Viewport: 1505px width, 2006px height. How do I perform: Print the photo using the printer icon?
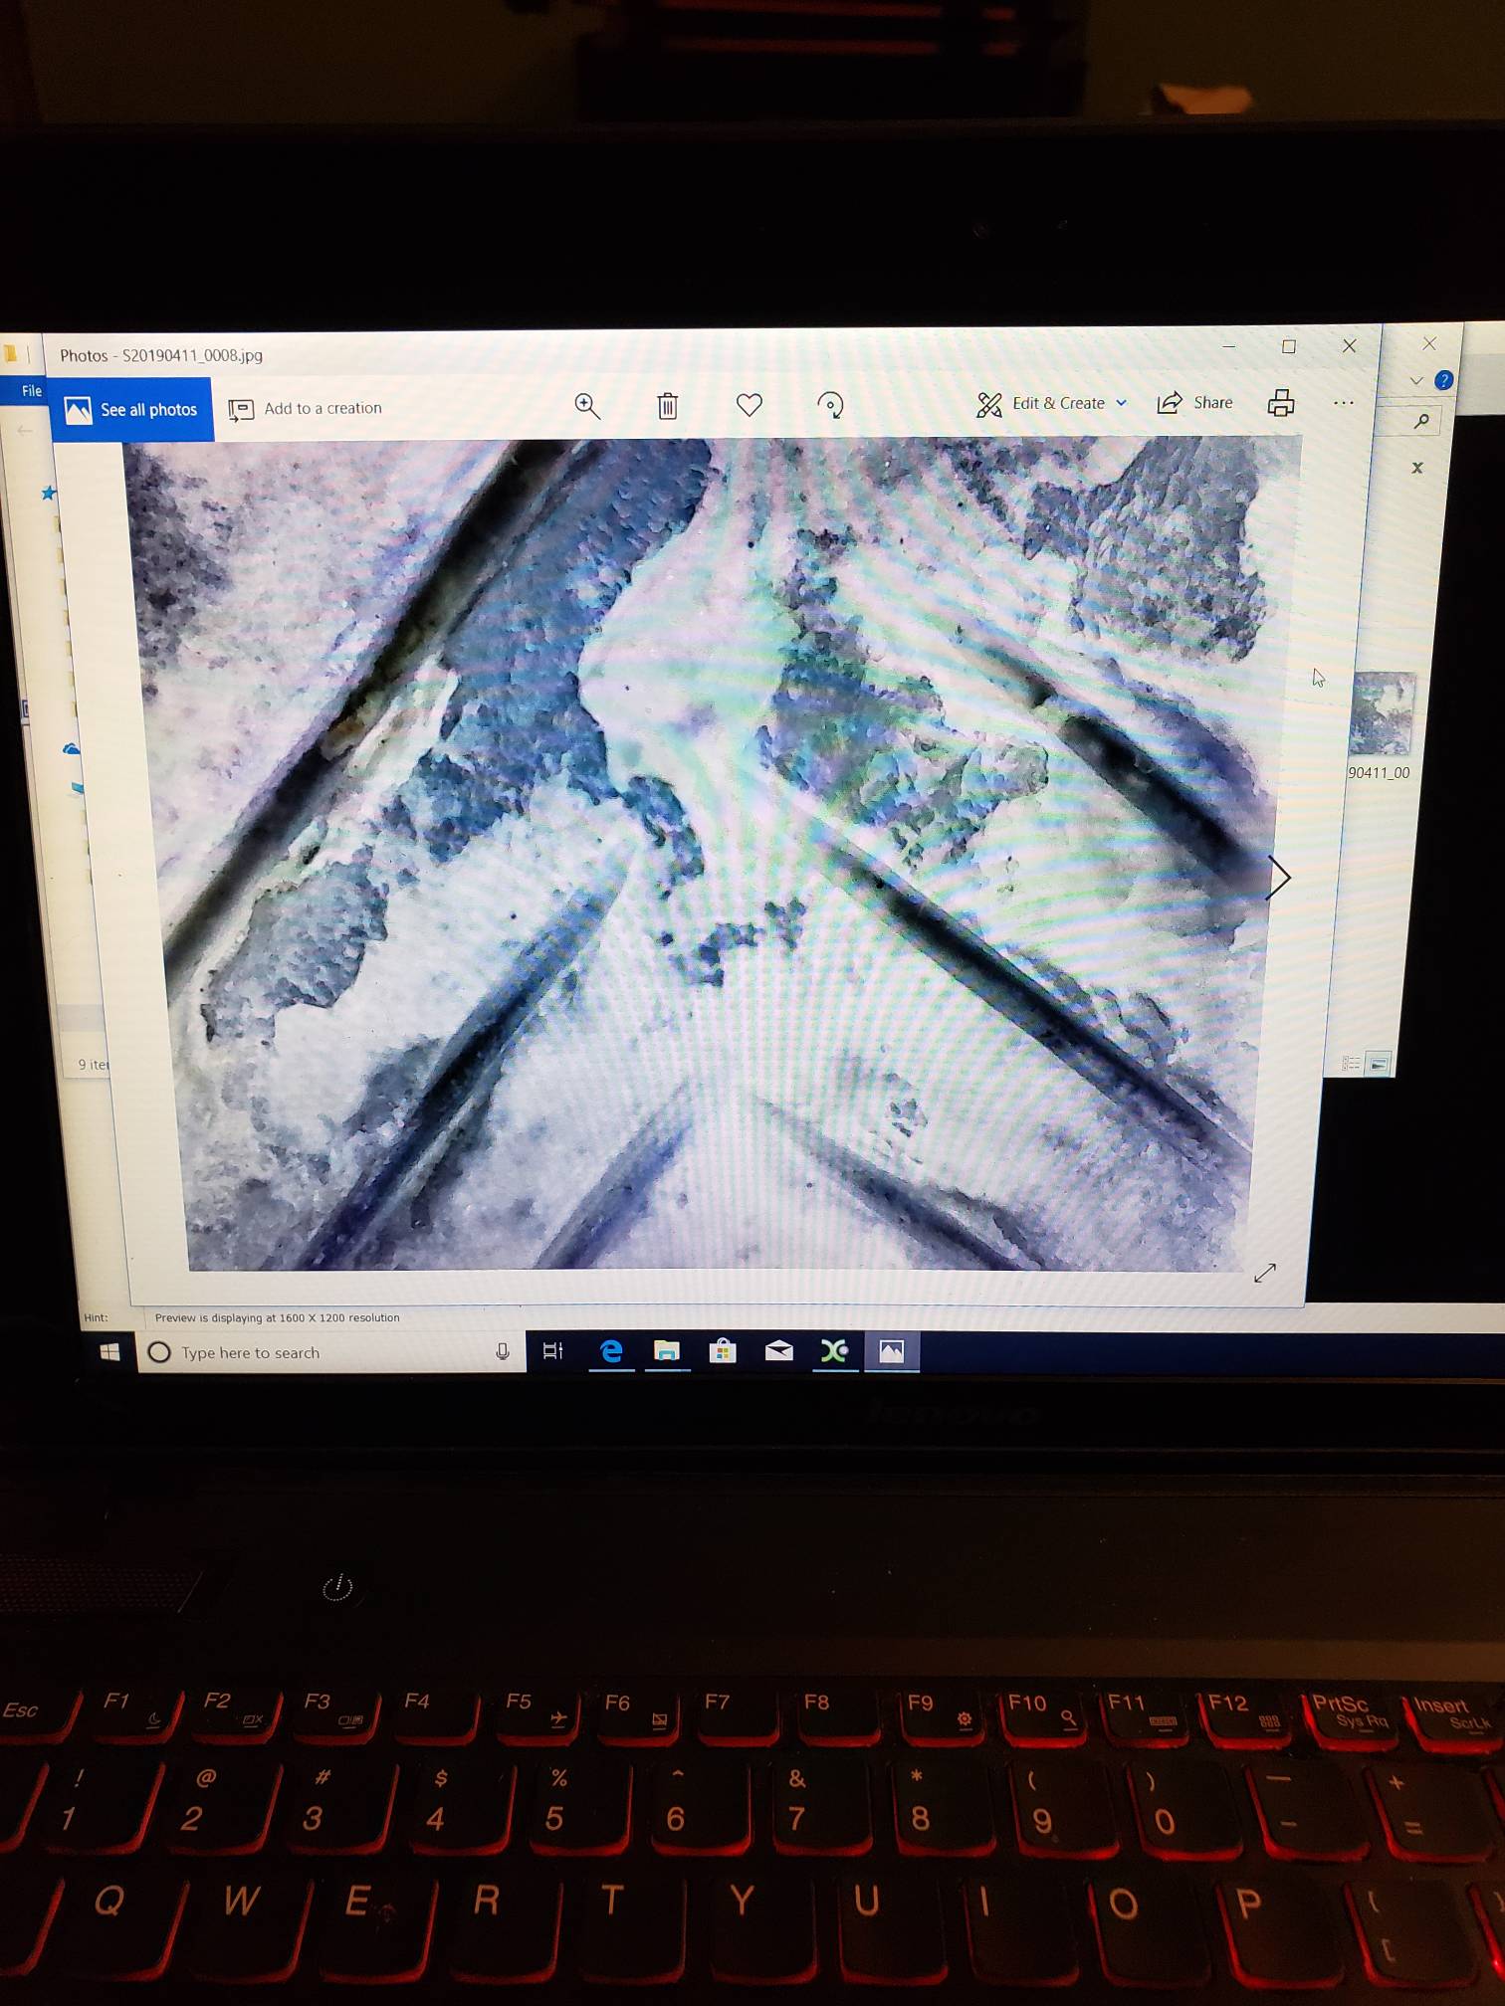(x=1281, y=402)
